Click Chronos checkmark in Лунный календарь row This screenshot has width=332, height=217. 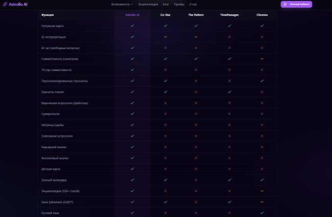pos(262,180)
